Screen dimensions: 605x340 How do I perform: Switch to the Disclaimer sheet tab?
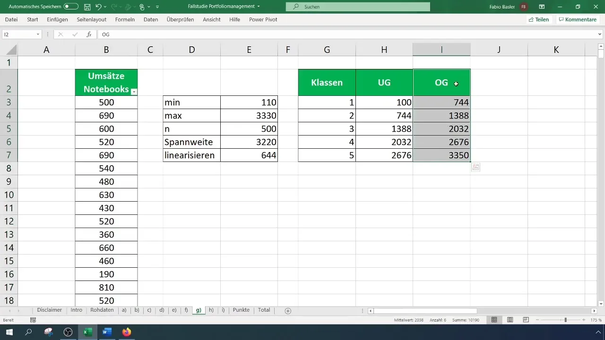[50, 310]
